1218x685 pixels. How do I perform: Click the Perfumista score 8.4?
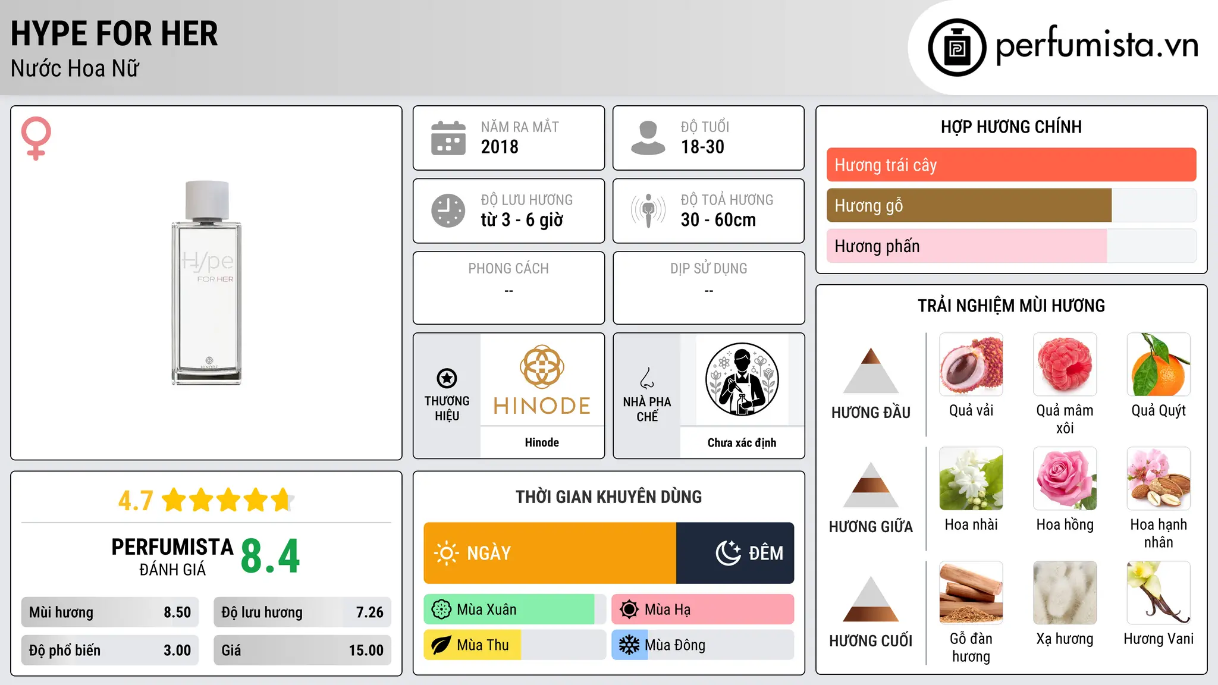(270, 556)
